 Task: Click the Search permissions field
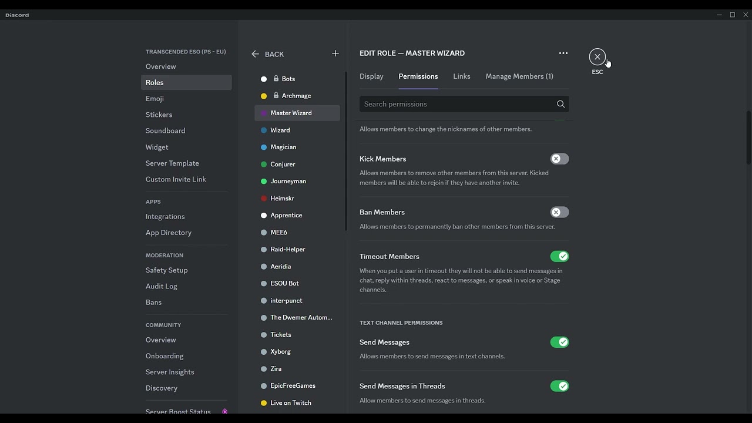[x=464, y=104]
